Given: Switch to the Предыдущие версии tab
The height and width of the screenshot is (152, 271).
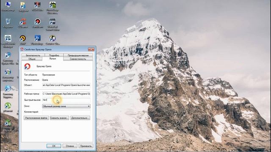Looking at the screenshot, I should [x=78, y=55].
